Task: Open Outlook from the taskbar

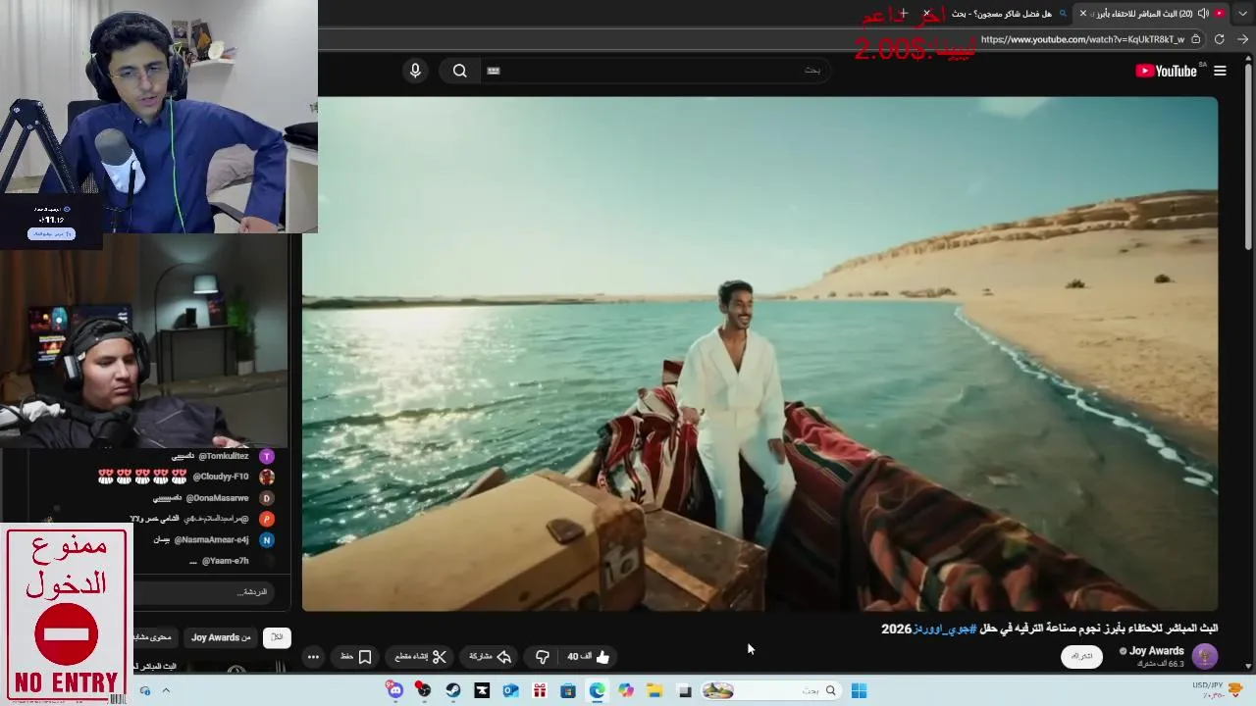Action: tap(510, 690)
